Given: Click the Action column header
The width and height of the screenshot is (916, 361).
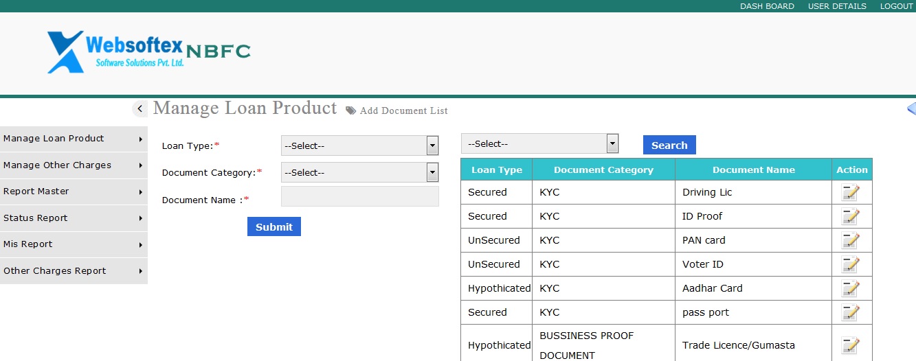Looking at the screenshot, I should pos(852,170).
